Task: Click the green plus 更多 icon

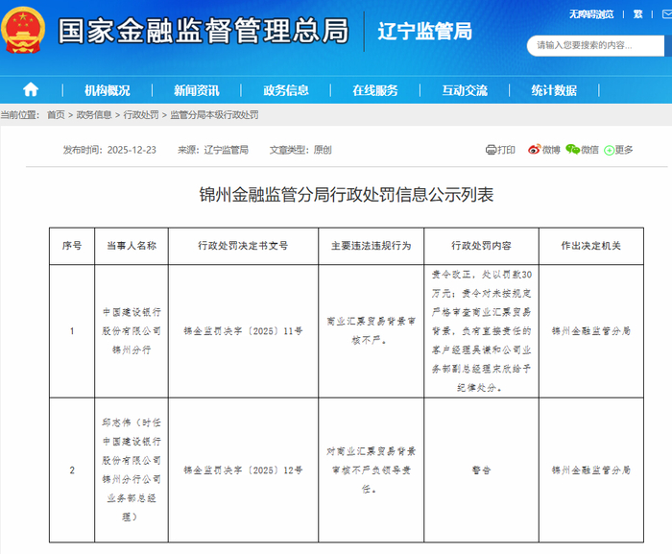Action: pyautogui.click(x=609, y=150)
